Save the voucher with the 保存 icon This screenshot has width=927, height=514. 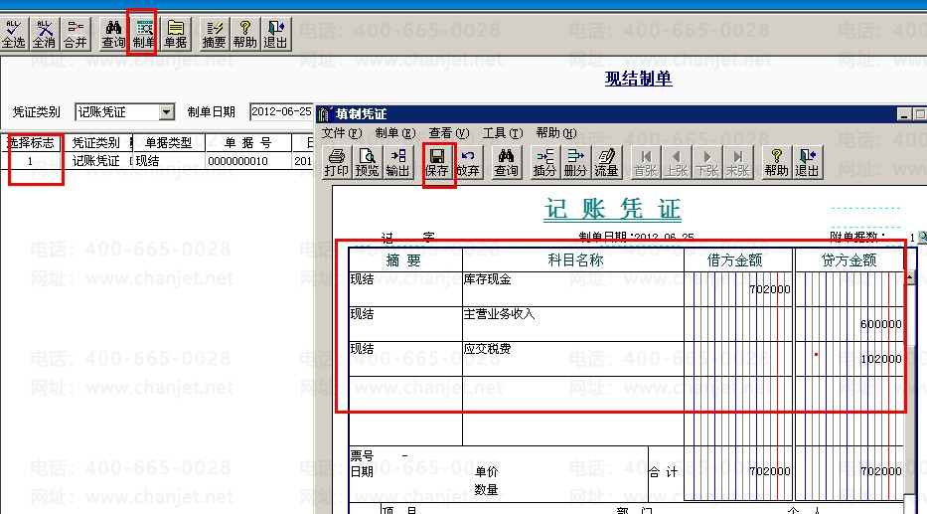click(437, 163)
